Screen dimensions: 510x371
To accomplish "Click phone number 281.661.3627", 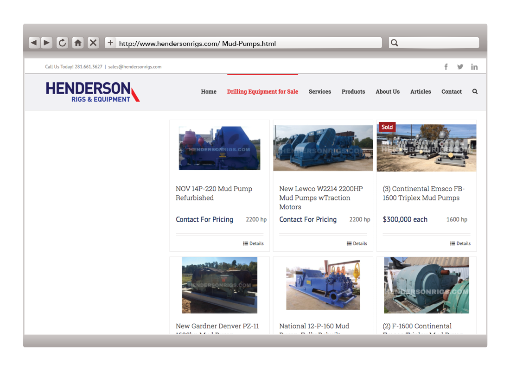I will point(89,67).
